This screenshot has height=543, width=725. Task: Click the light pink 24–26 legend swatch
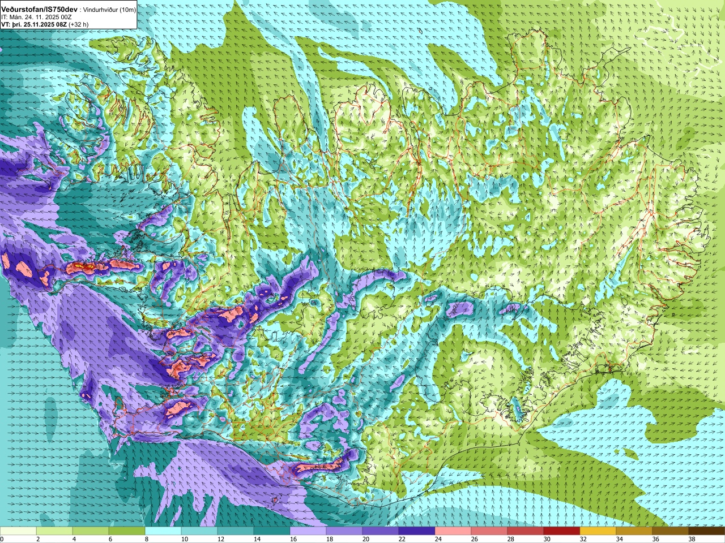(x=453, y=532)
